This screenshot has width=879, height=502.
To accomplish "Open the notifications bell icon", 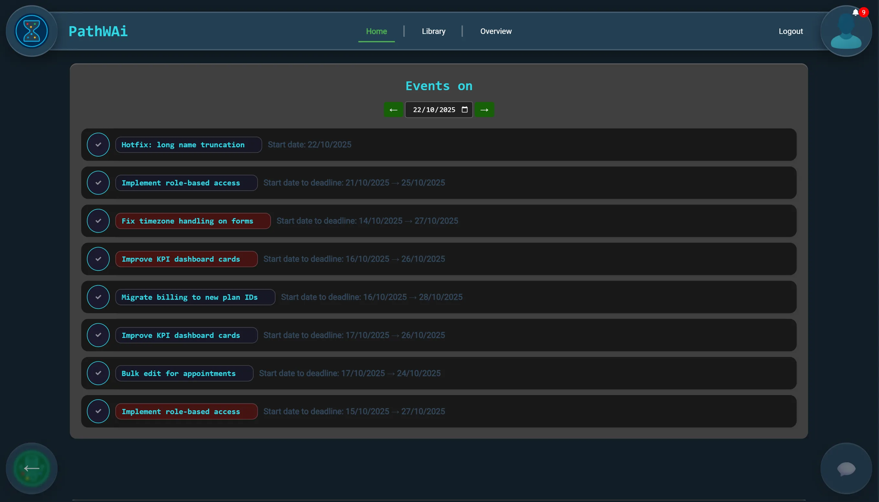I will (855, 13).
